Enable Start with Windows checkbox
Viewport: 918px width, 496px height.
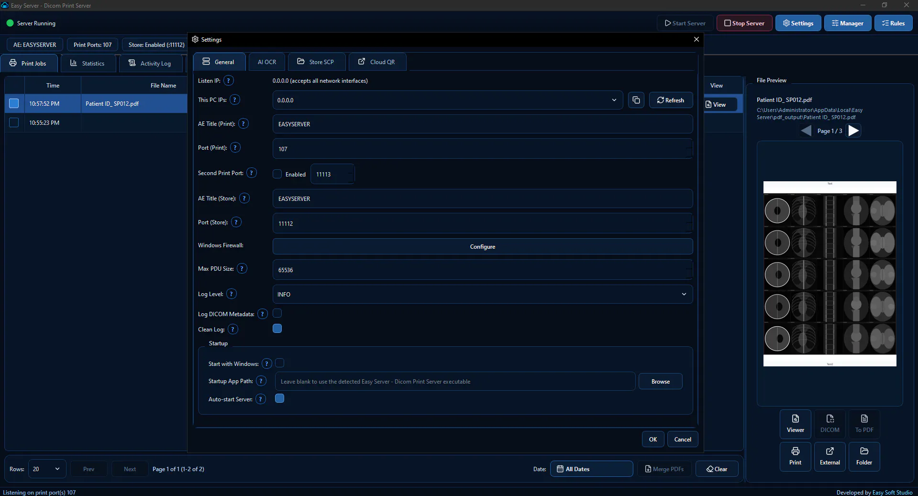[280, 363]
